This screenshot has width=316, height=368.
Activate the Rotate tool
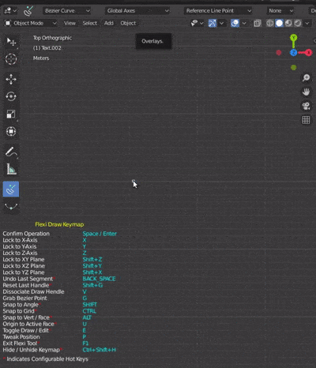(11, 96)
